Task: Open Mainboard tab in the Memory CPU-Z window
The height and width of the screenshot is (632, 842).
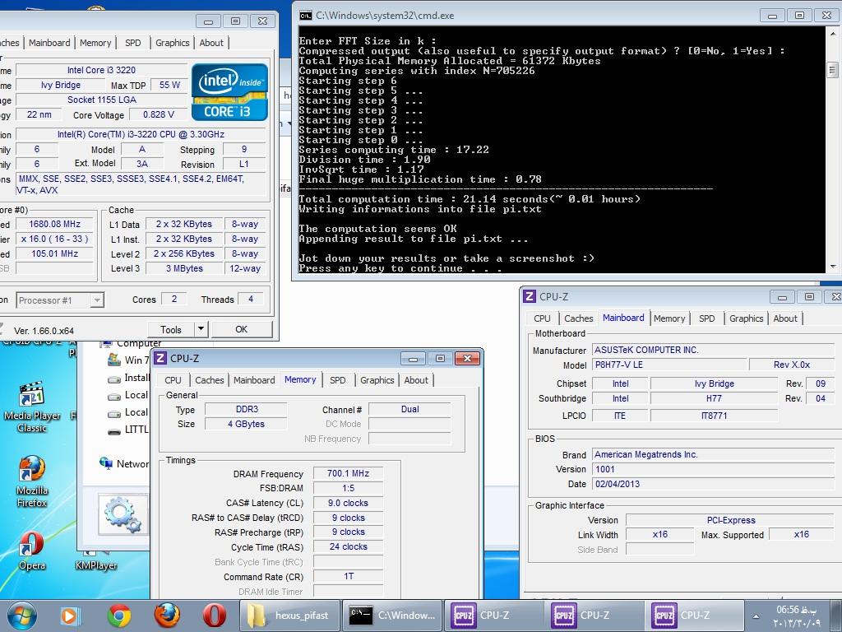Action: coord(254,380)
